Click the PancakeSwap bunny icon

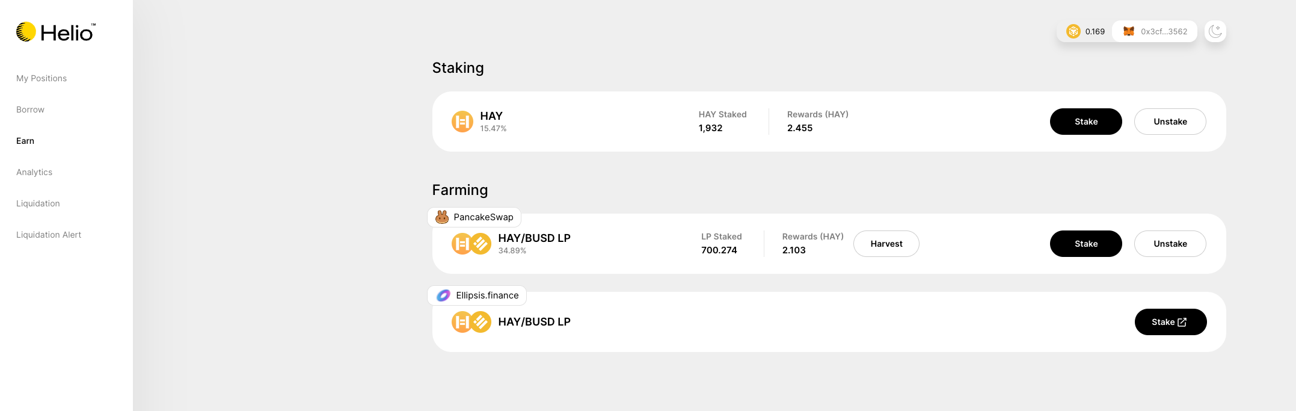(442, 217)
